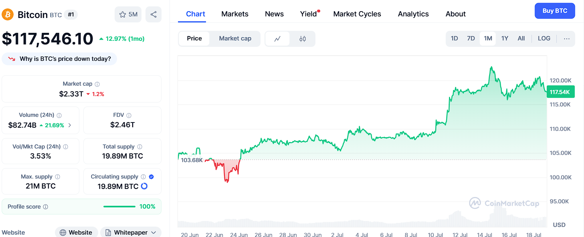Click circulating supply progress ring icon
Image resolution: width=584 pixels, height=237 pixels.
[x=144, y=186]
